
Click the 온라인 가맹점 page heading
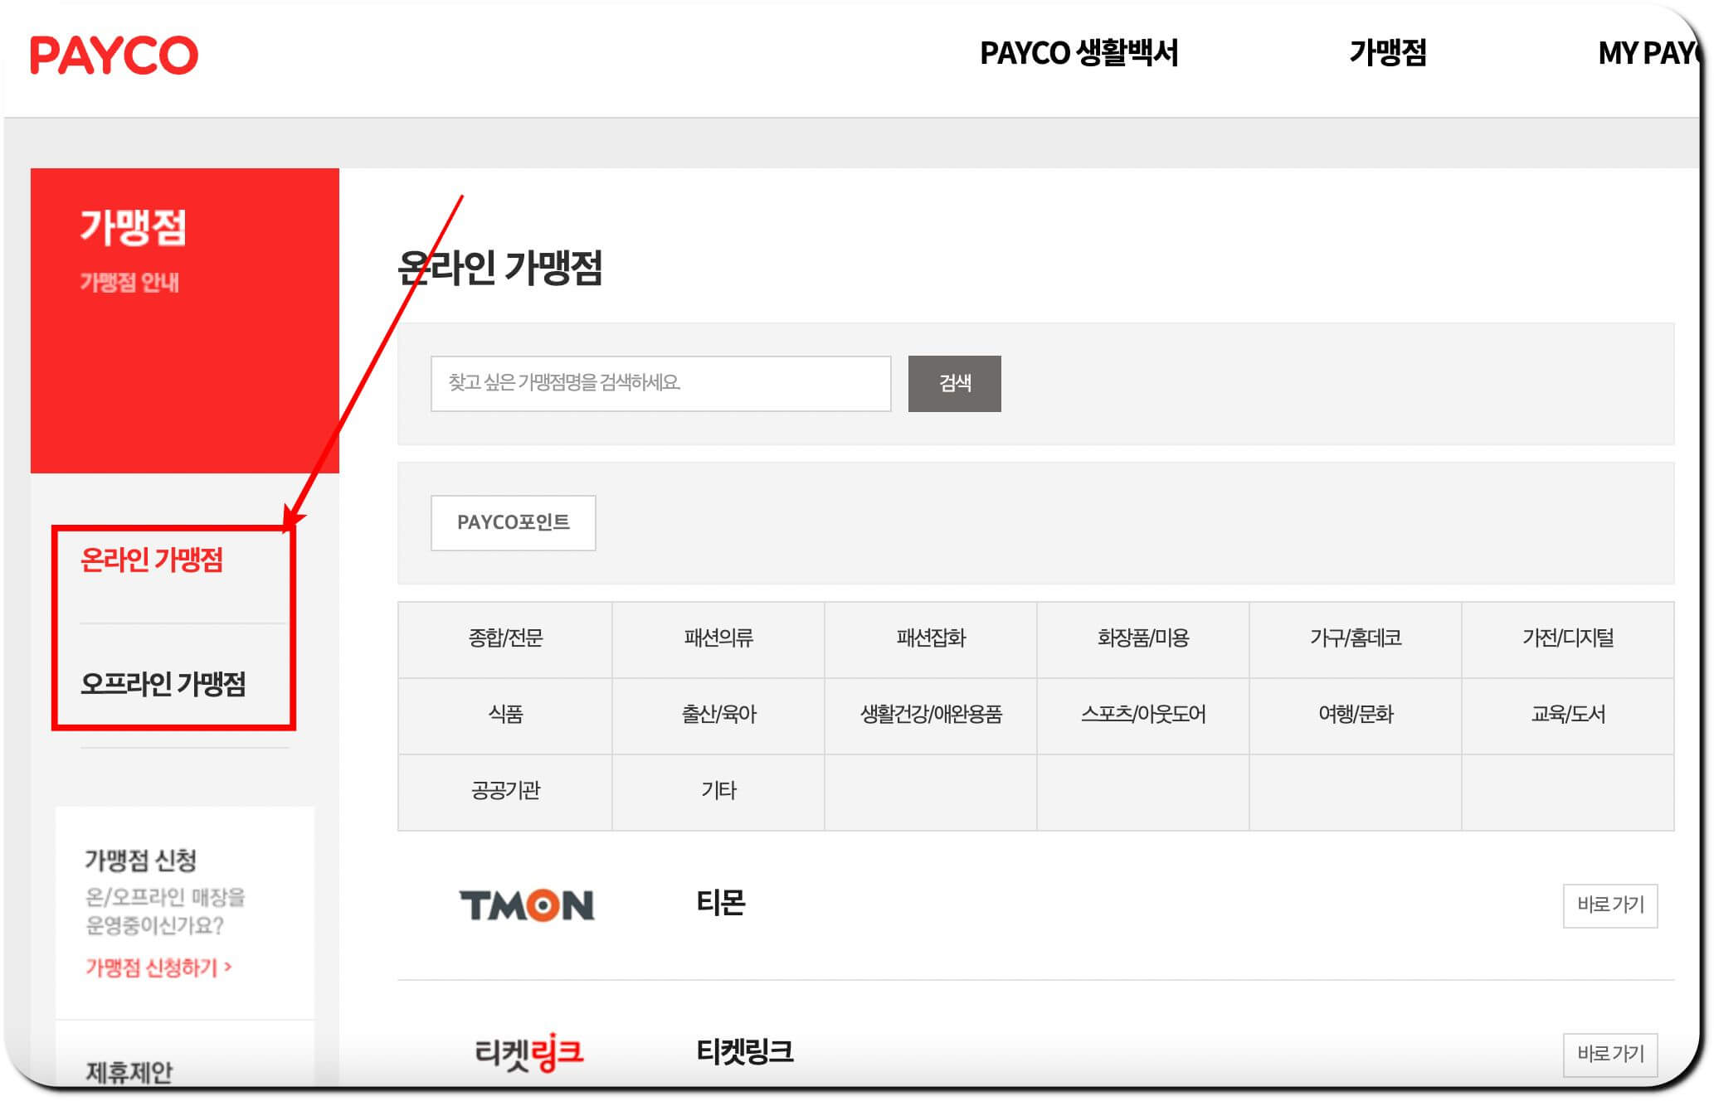pyautogui.click(x=500, y=268)
